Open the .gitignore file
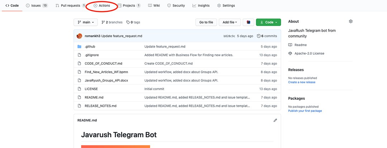The image size is (387, 148). click(x=92, y=55)
